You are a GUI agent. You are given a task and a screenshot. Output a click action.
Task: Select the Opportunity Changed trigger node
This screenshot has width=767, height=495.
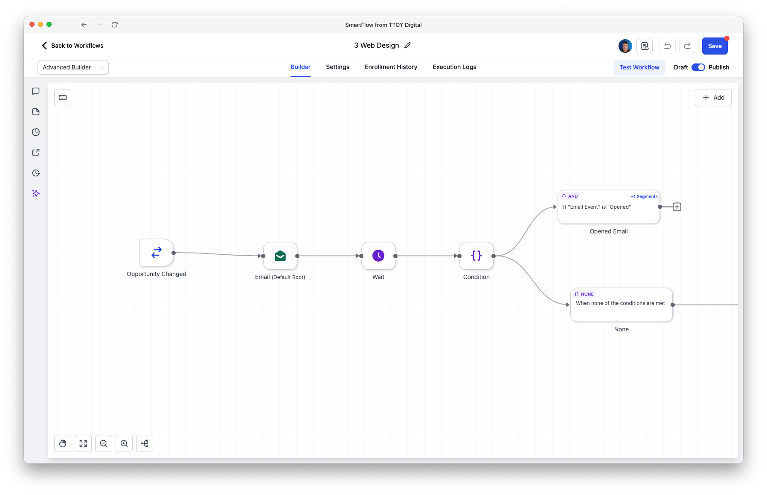click(x=156, y=253)
